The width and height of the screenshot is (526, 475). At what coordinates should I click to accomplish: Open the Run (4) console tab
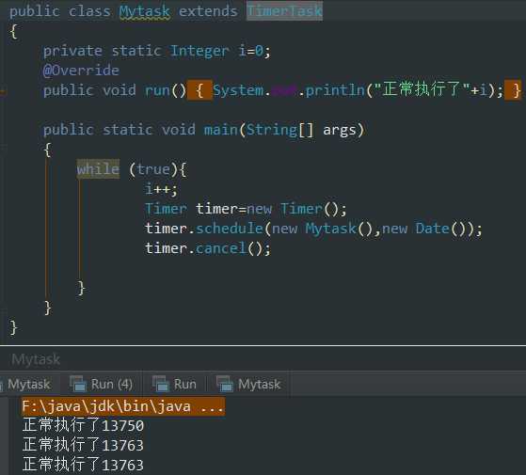click(102, 384)
